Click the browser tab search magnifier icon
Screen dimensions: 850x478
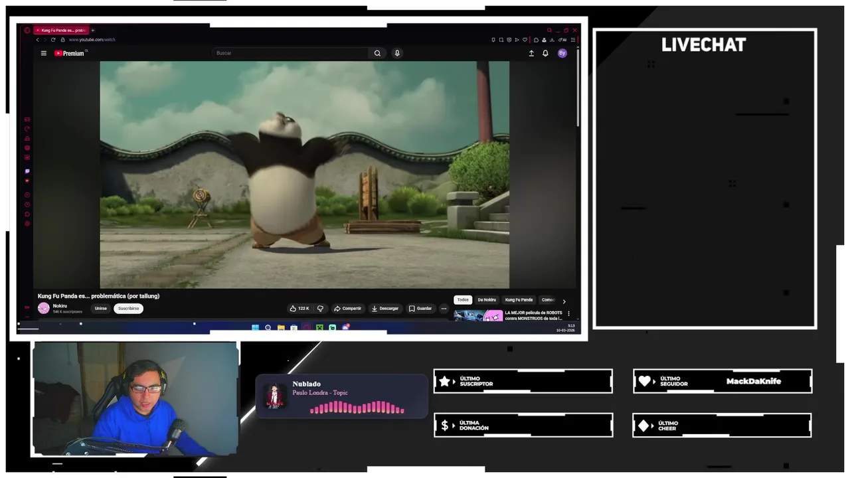549,31
